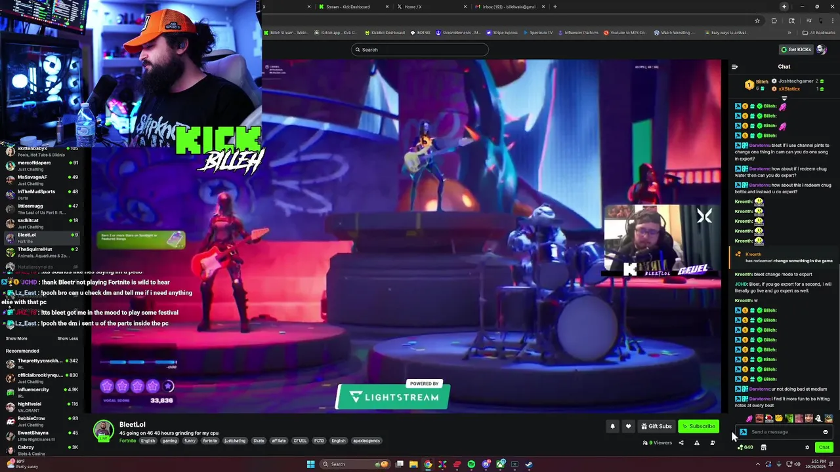The width and height of the screenshot is (840, 472).
Task: Turn on notifications with the bell icon
Action: click(612, 426)
